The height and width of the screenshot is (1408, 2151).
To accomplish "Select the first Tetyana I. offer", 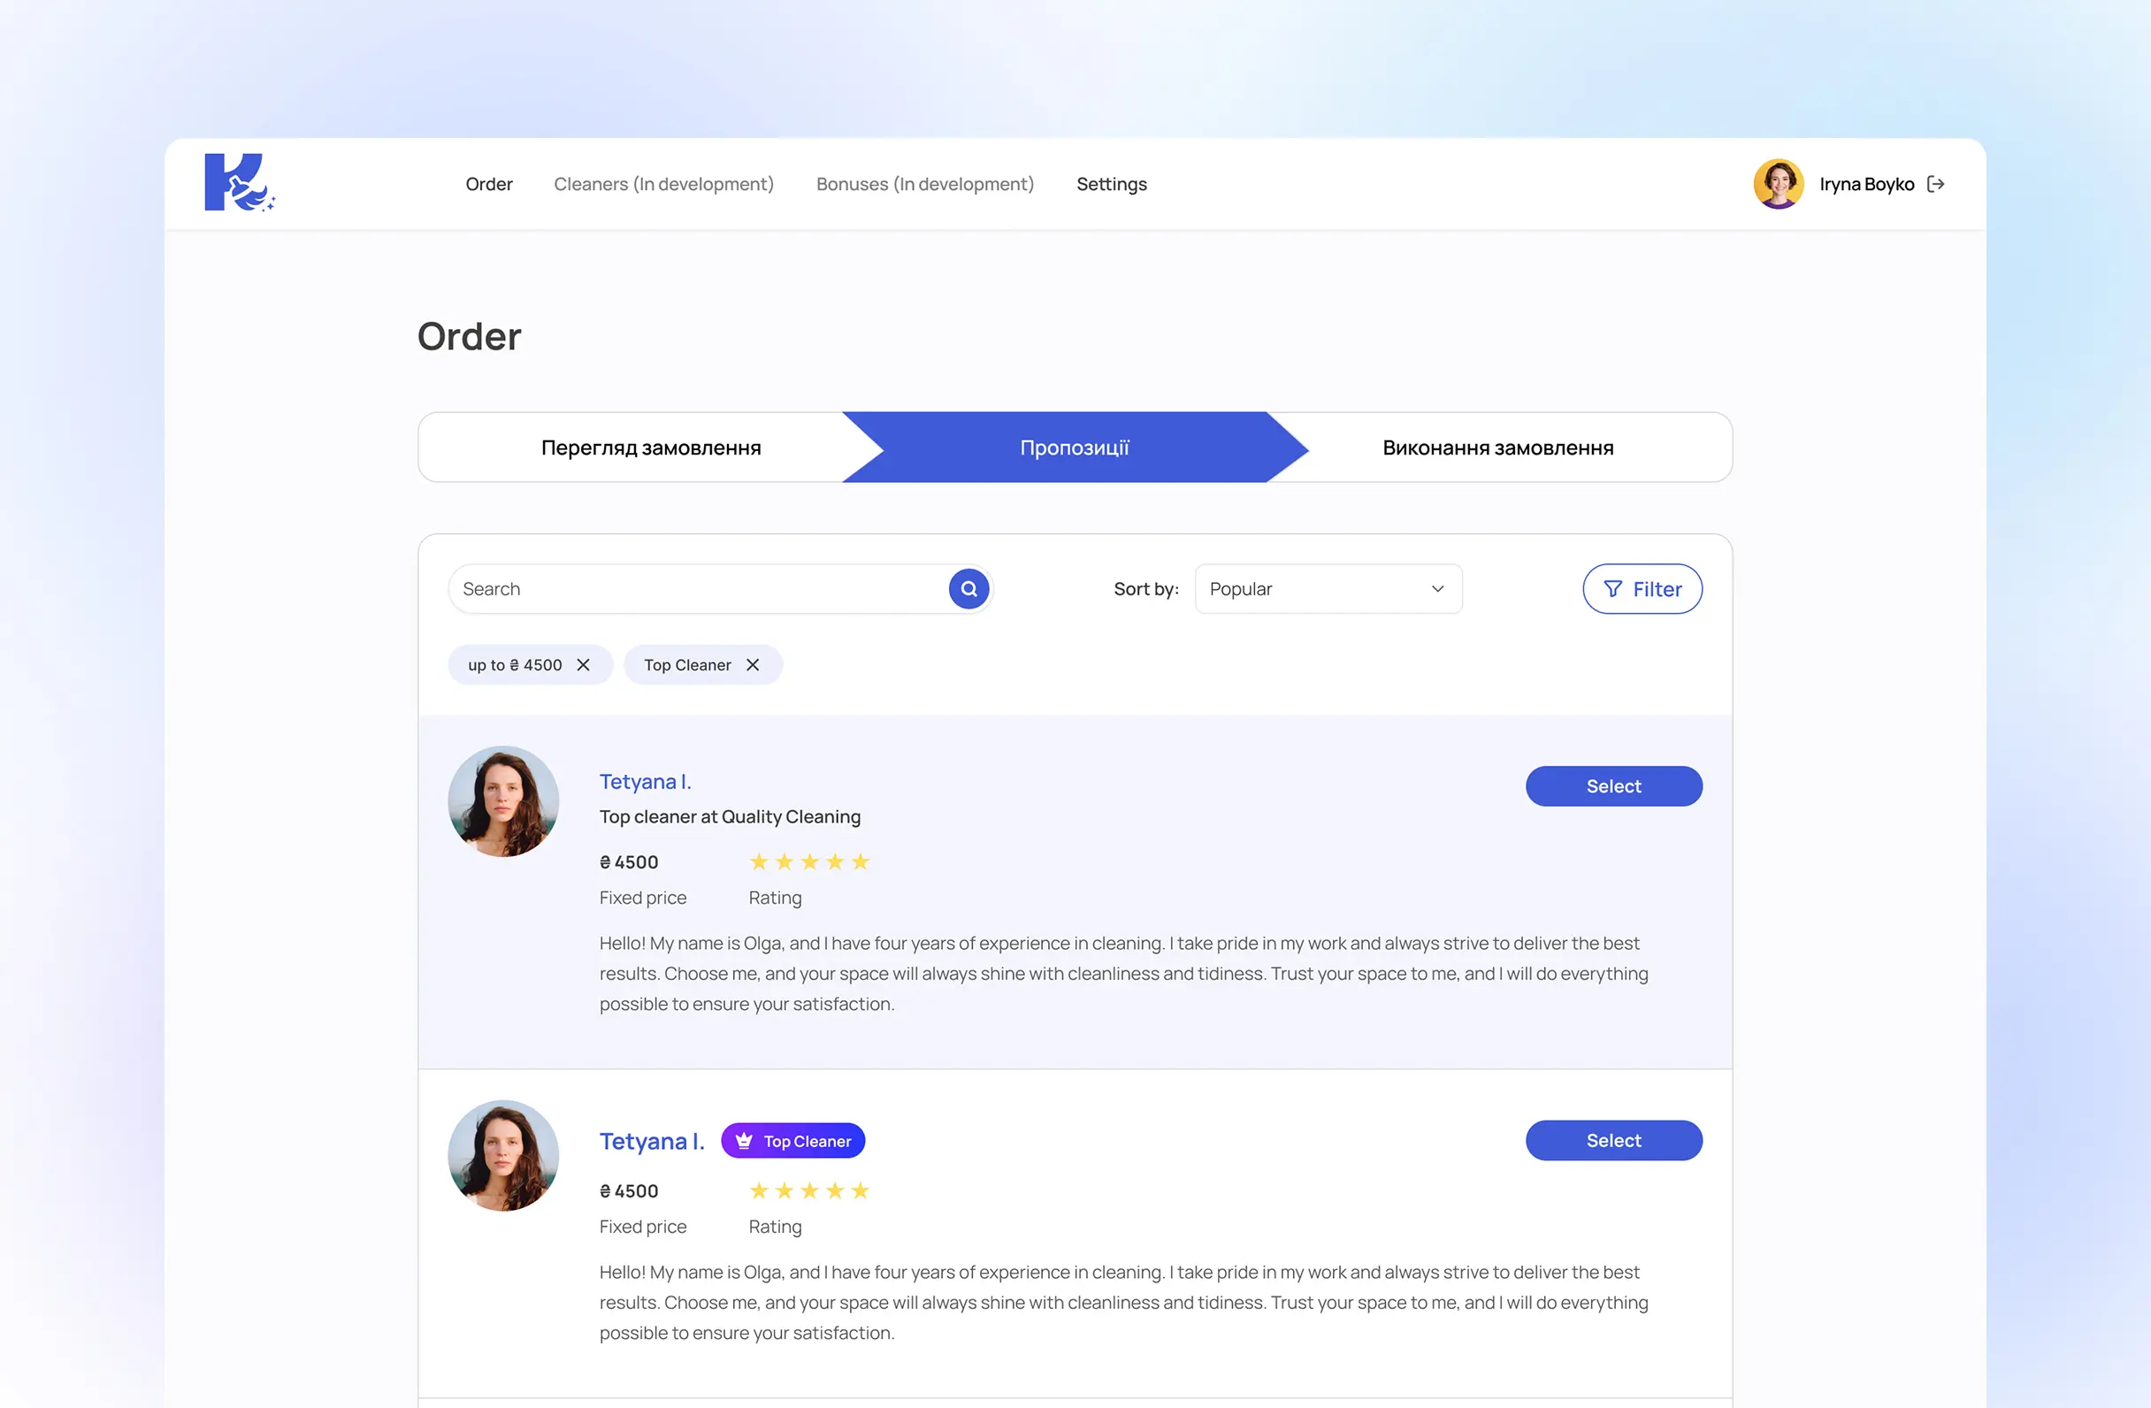I will click(1613, 787).
